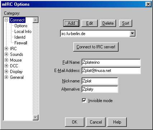This screenshot has height=130, width=153.
Task: Select the Mouse category label
Action: coord(16,60)
